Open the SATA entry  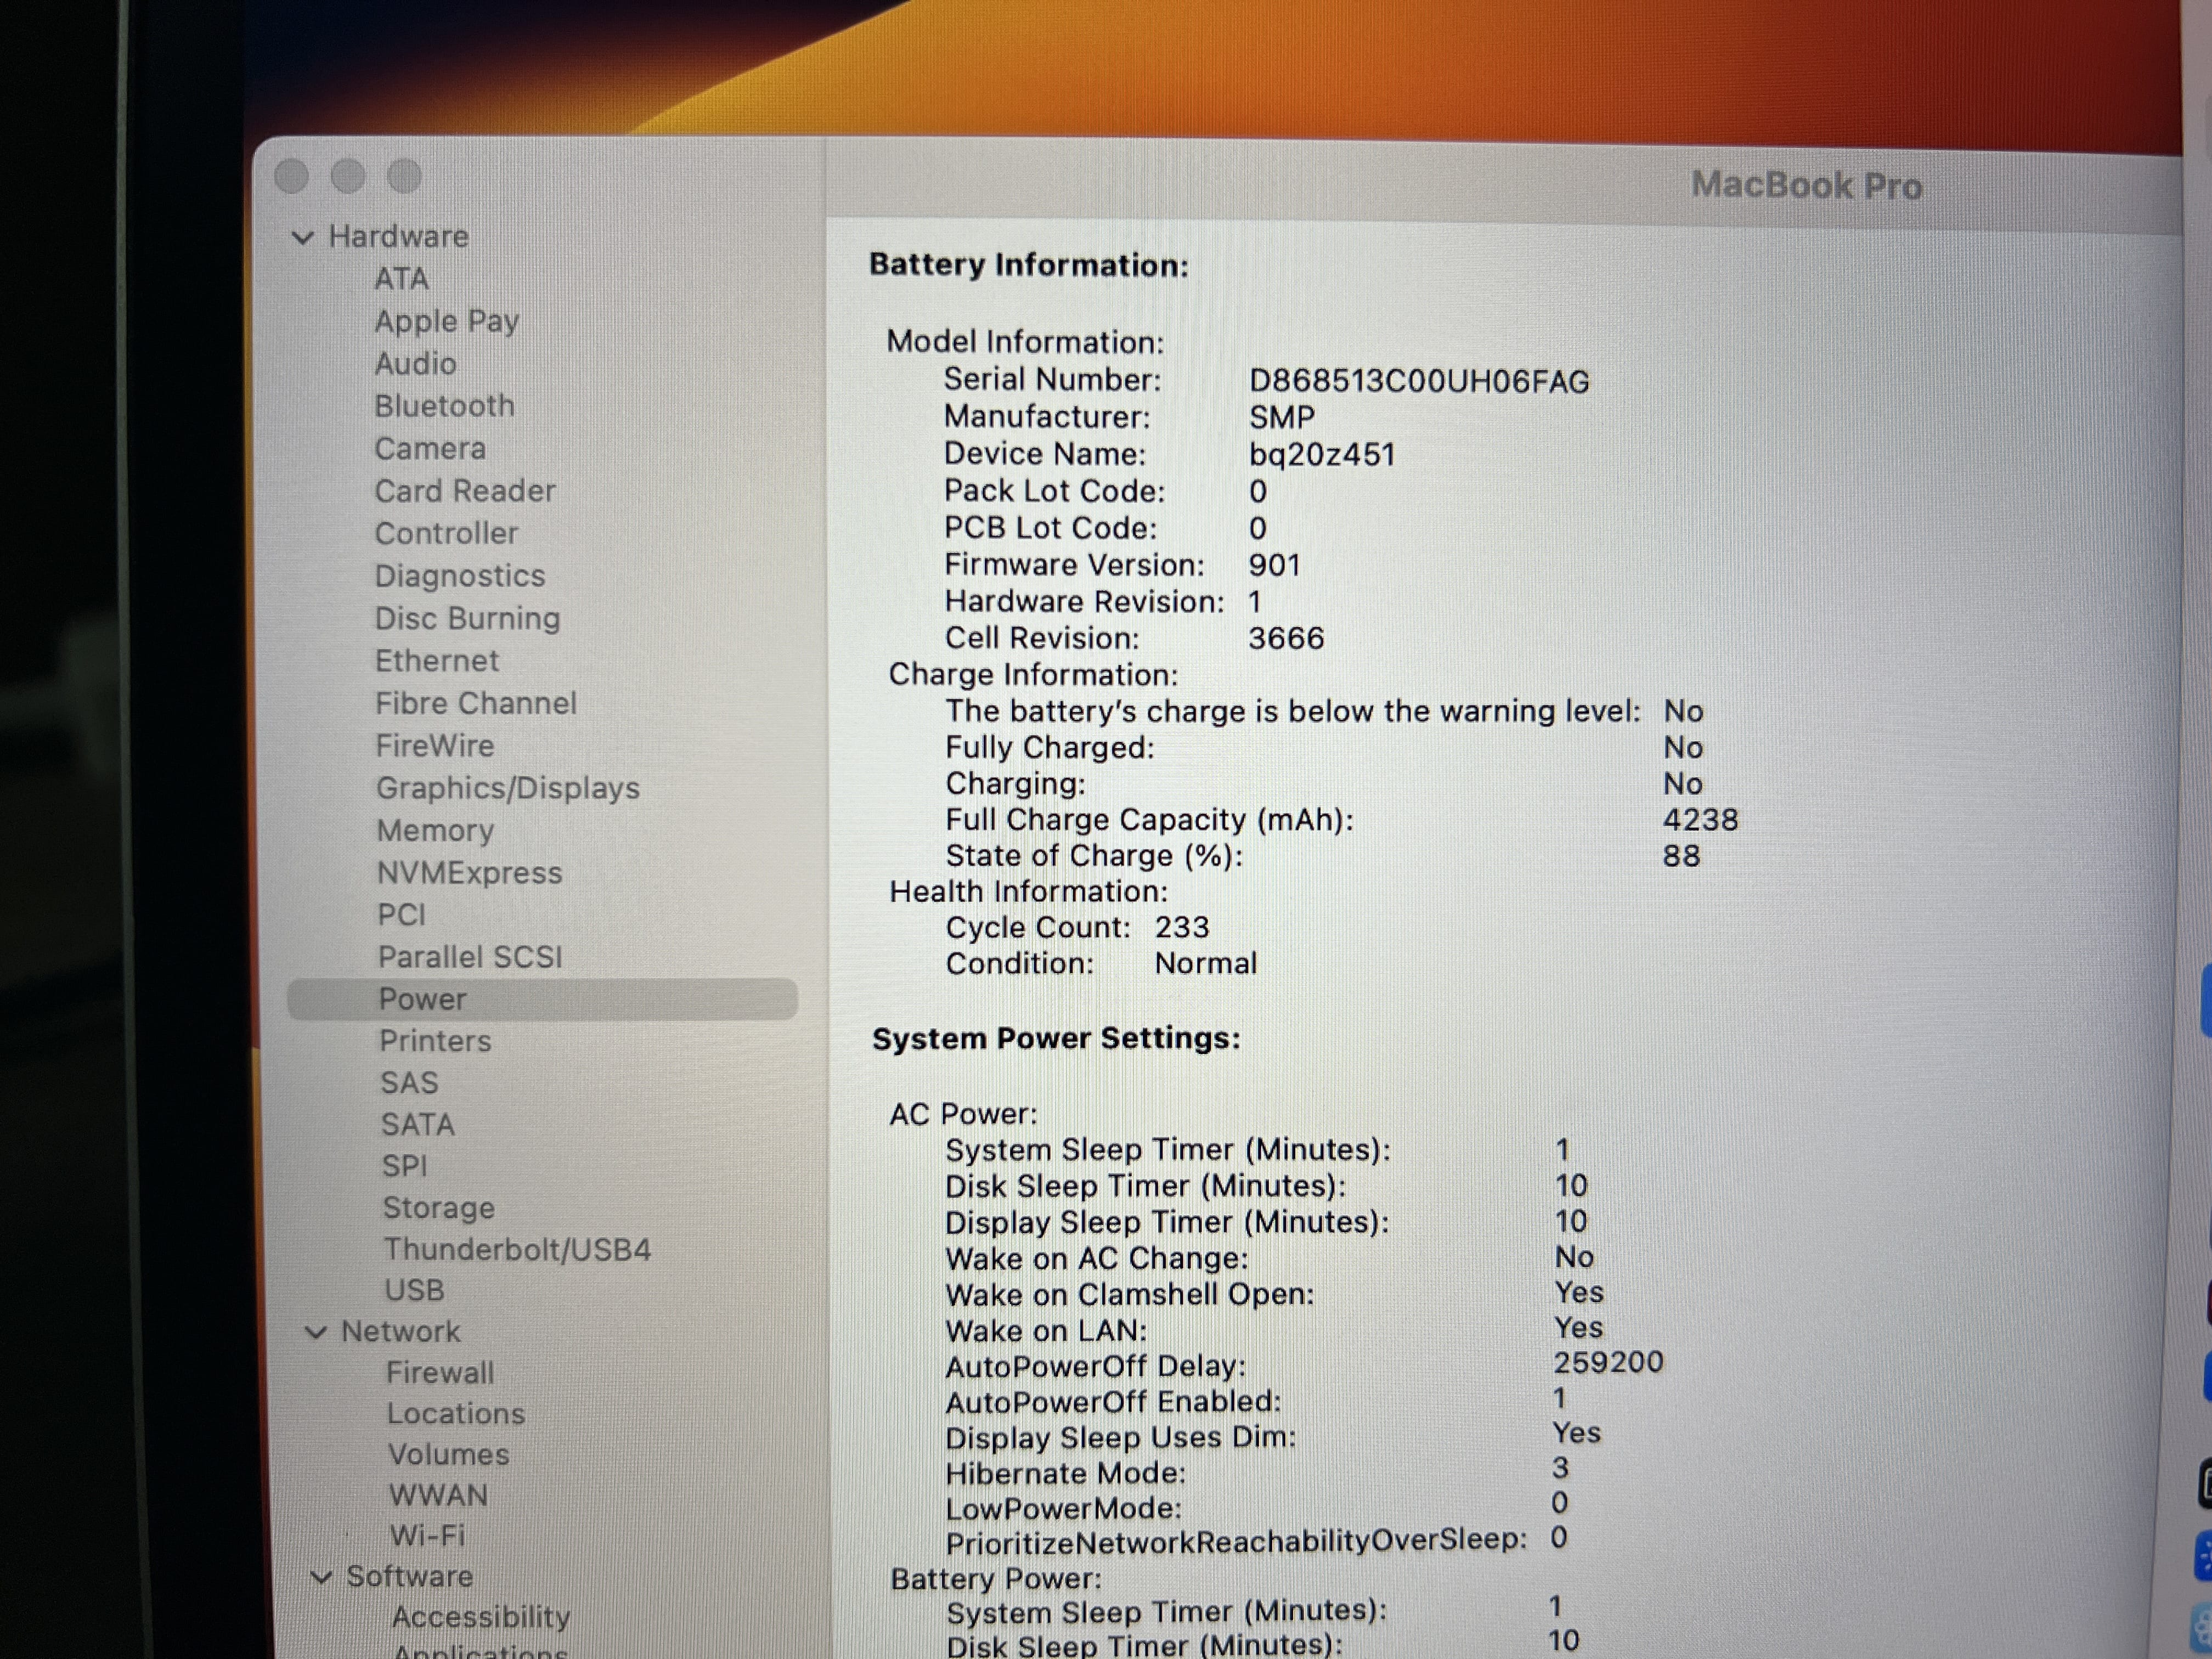pos(417,1125)
